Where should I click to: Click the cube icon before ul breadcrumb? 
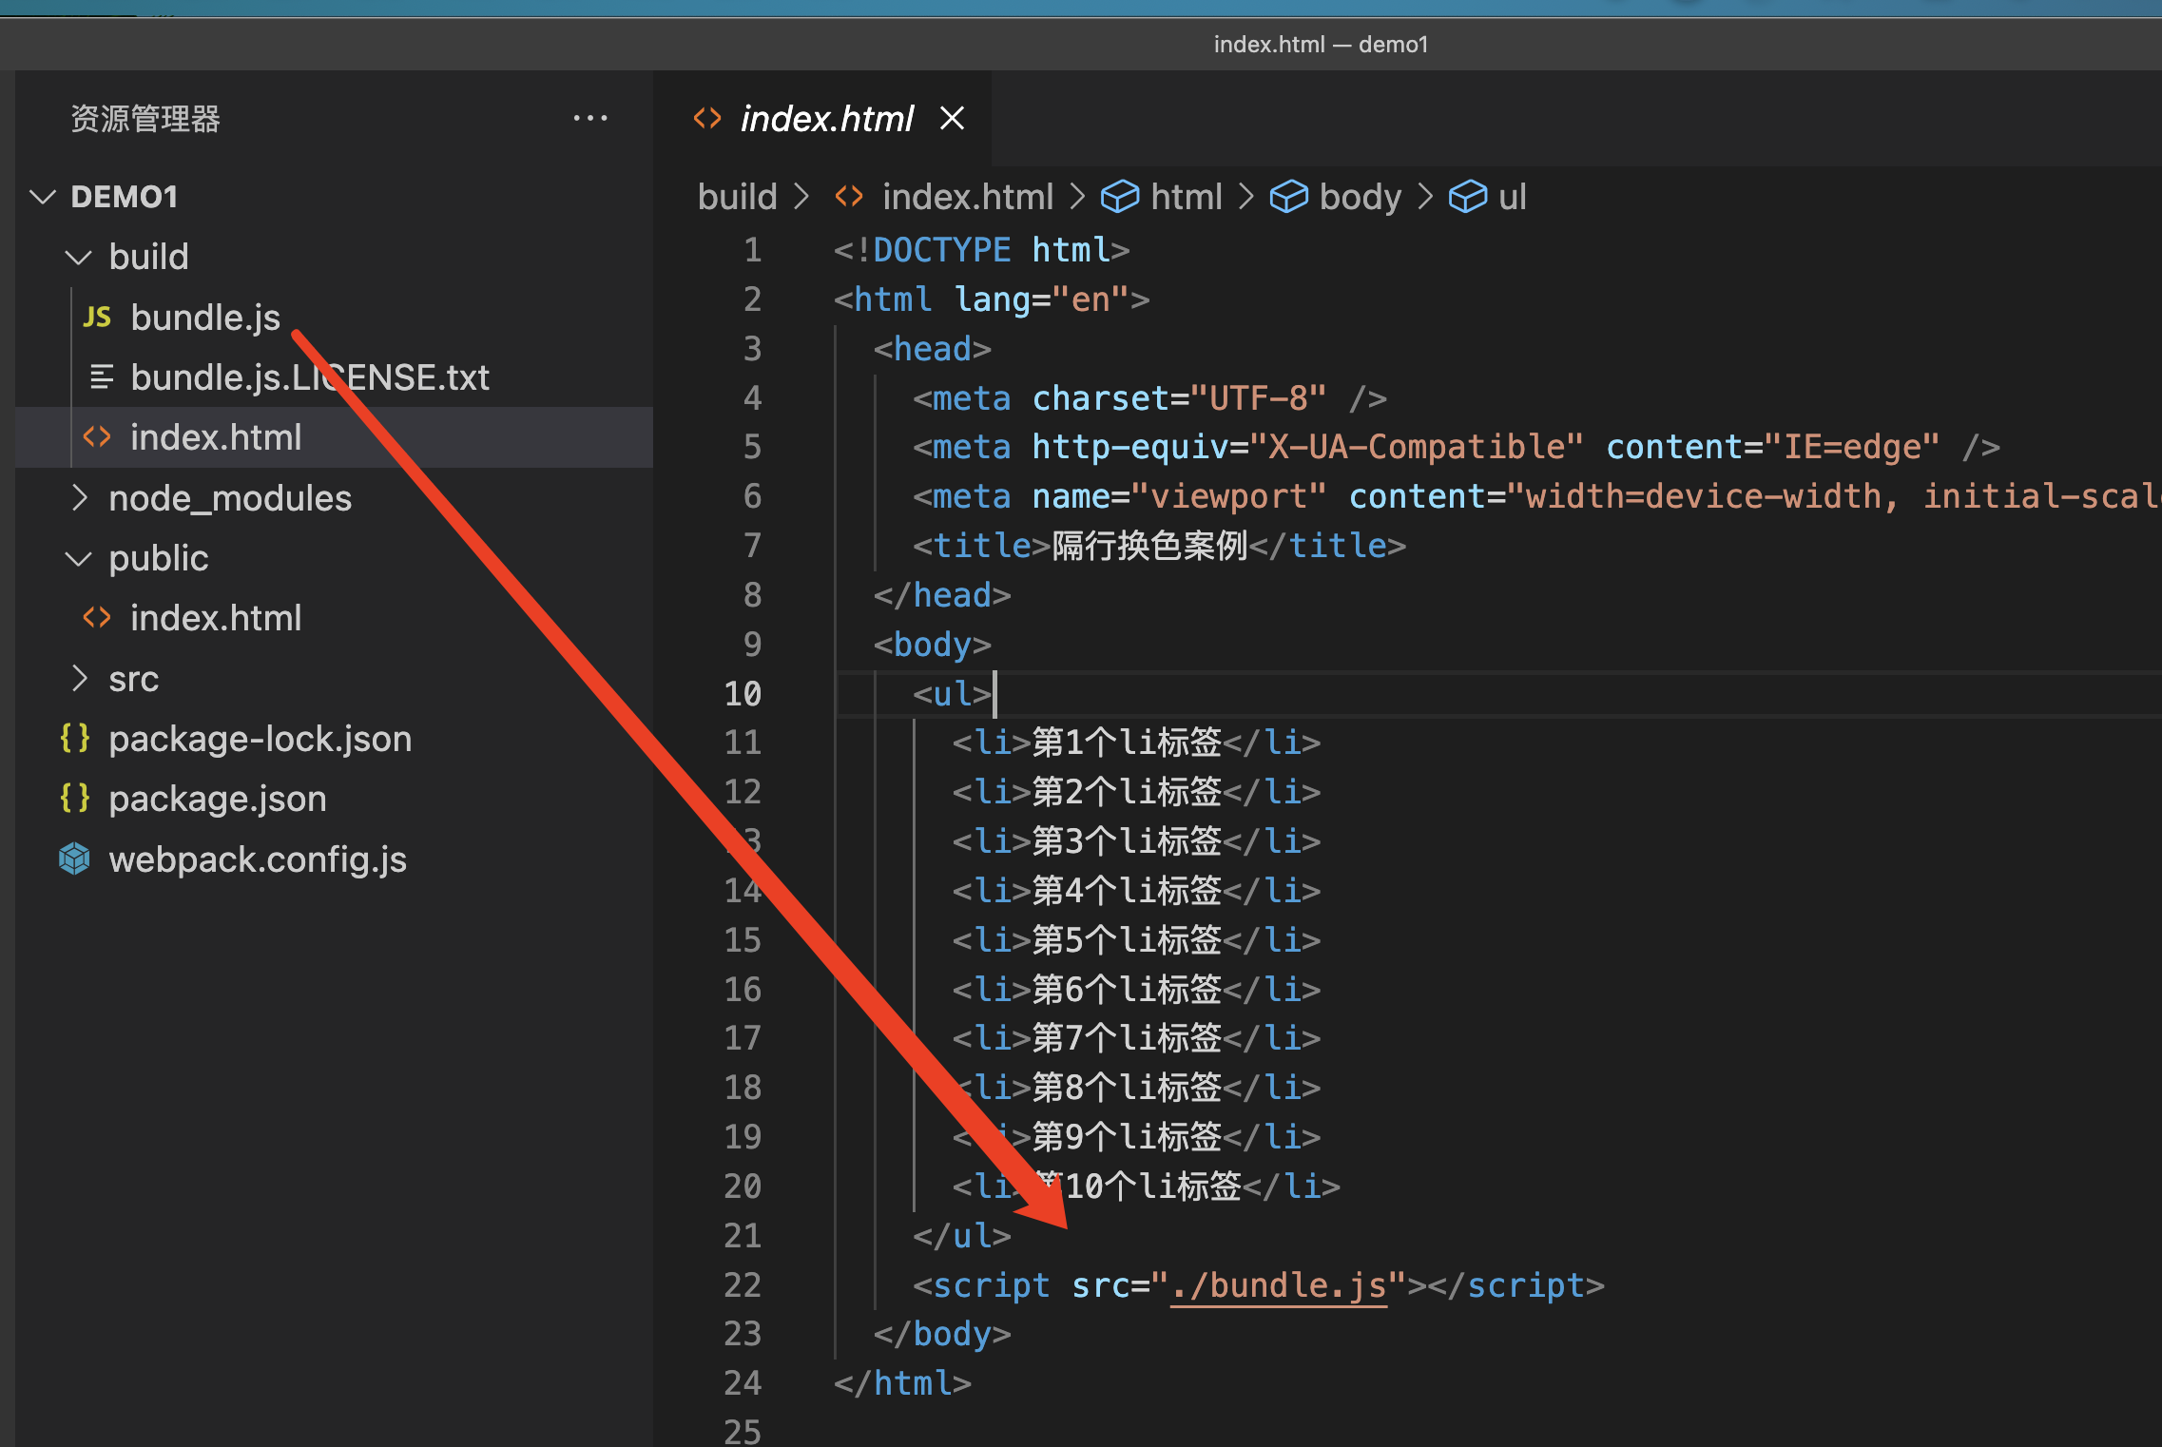[1468, 197]
